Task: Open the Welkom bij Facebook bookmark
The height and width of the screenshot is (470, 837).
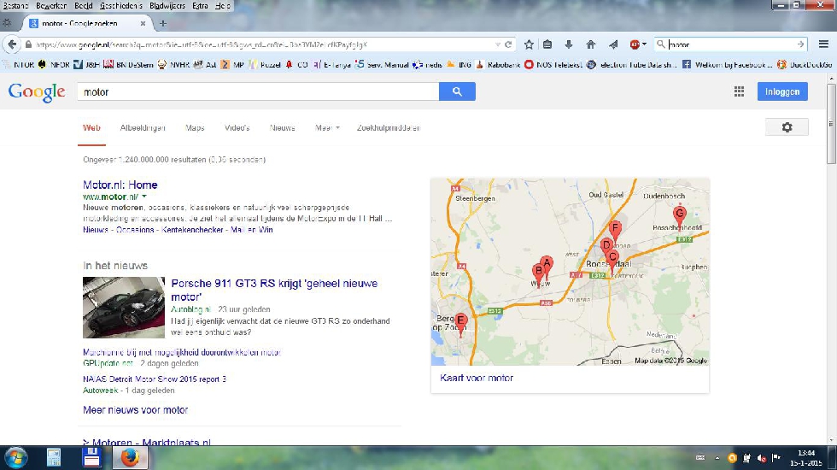Action: click(x=727, y=65)
